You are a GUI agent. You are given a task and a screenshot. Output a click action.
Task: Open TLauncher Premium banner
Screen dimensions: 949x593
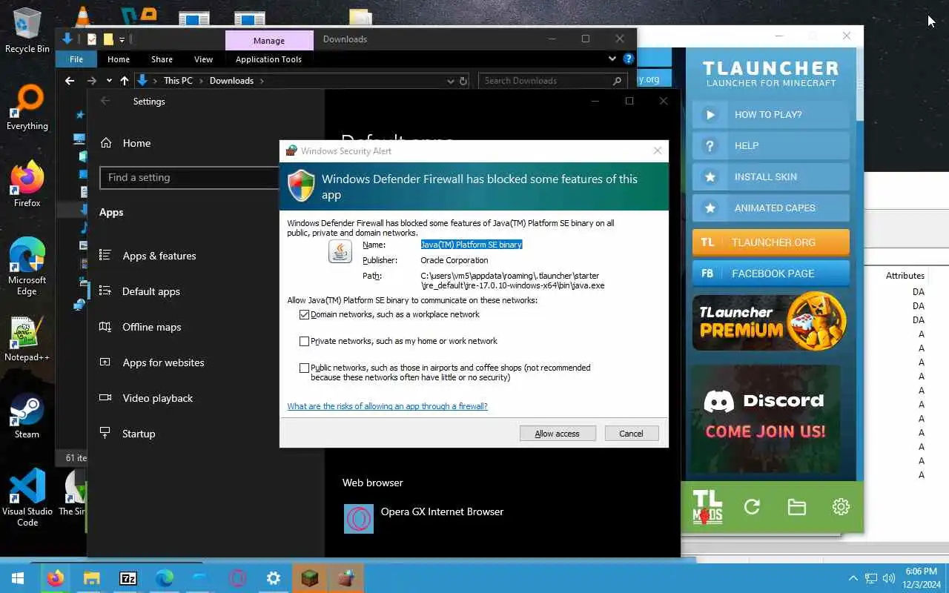tap(770, 322)
